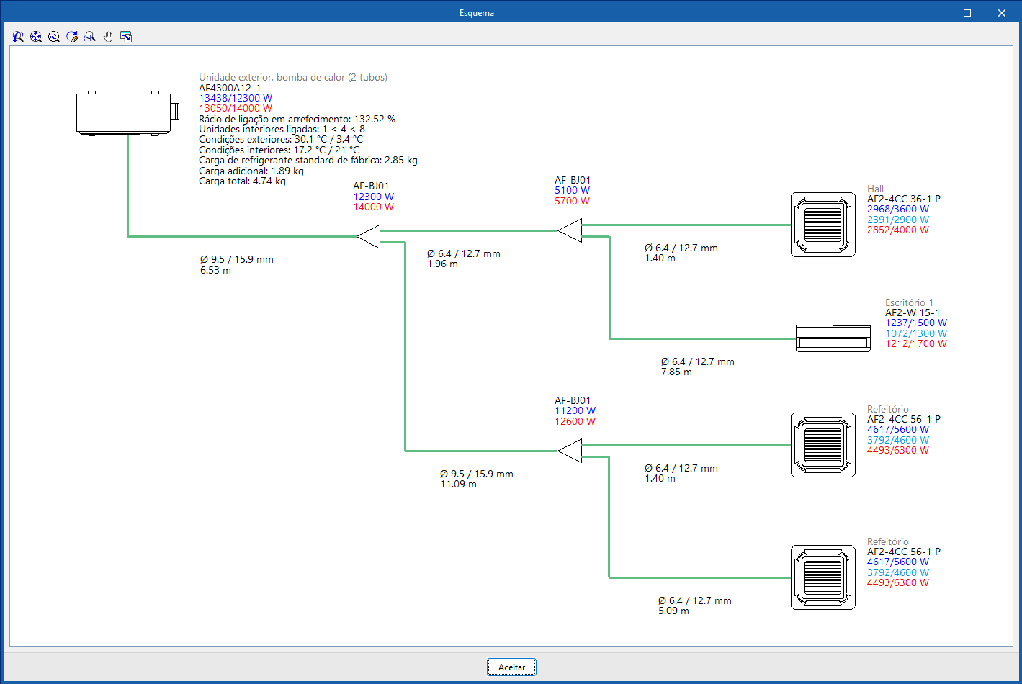The width and height of the screenshot is (1022, 684).
Task: Click the redraw icon with pencil
Action: coord(72,37)
